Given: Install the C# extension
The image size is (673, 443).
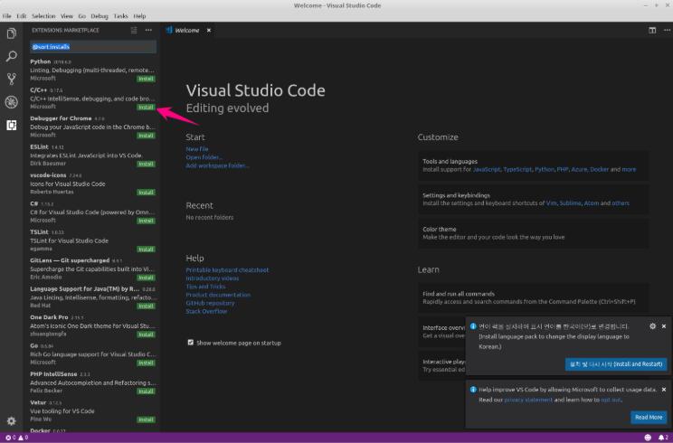Looking at the screenshot, I should pos(146,221).
